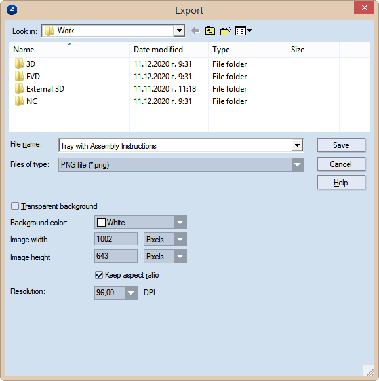Select the EVD folder icon
This screenshot has width=379, height=381.
pos(19,76)
